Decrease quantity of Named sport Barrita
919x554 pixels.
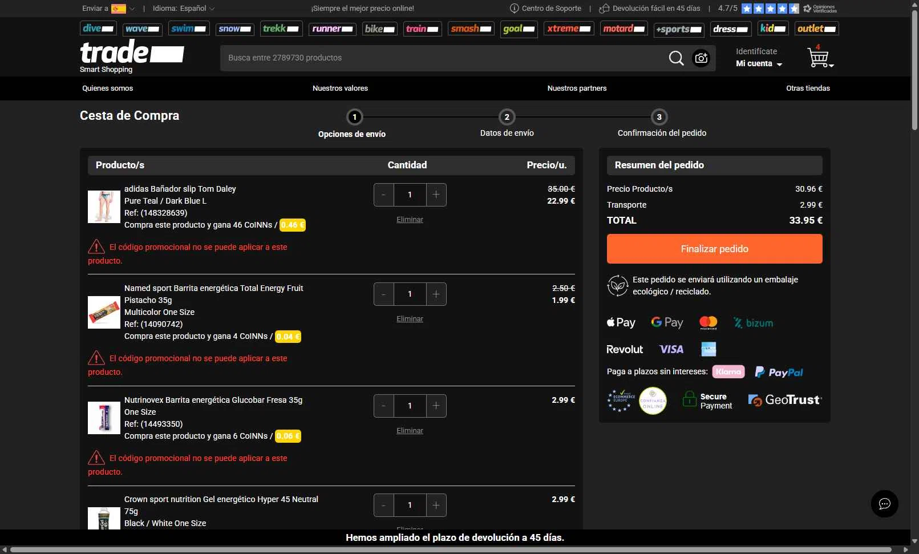click(x=383, y=294)
